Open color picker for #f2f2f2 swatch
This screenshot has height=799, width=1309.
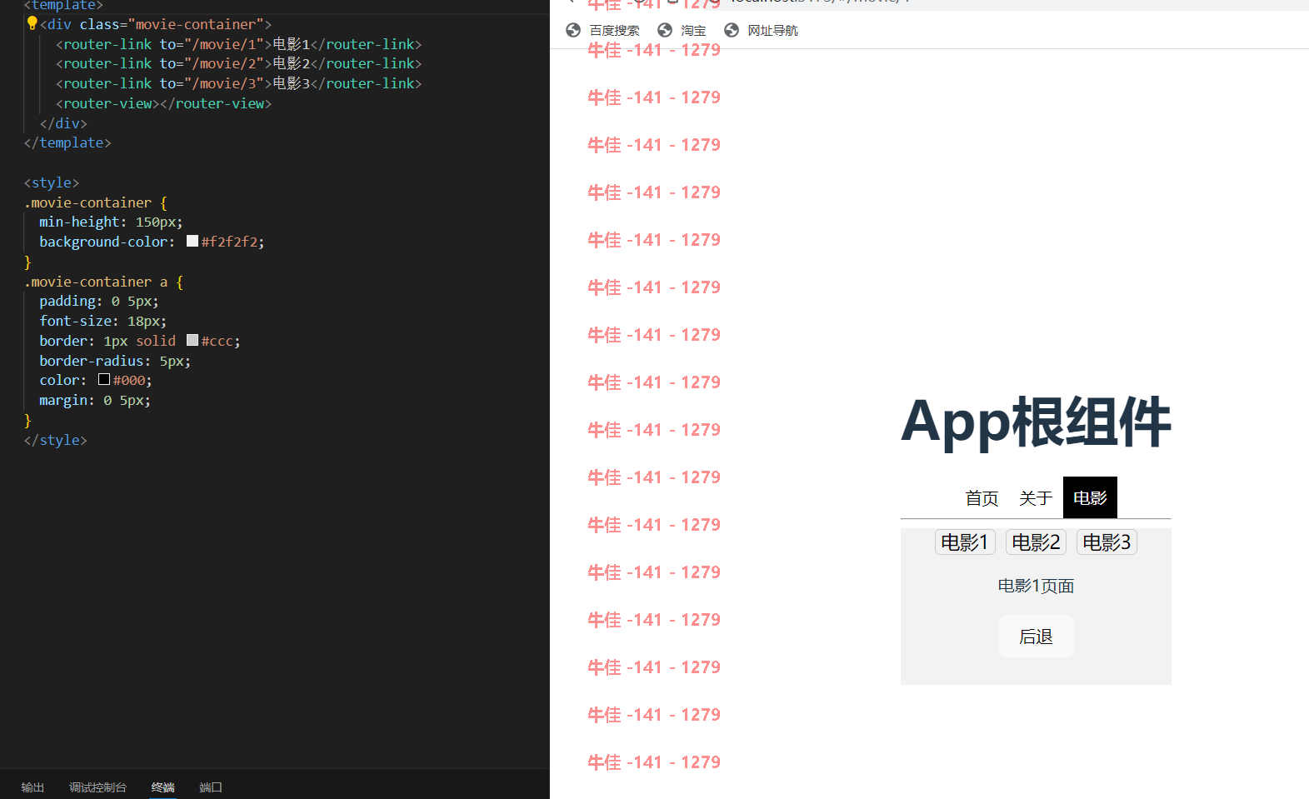(192, 242)
